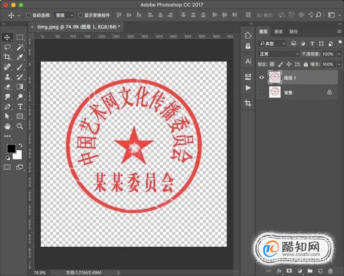Screen dimensions: 344x276
Task: Select the timg.jpeg document tab
Action: pyautogui.click(x=79, y=27)
